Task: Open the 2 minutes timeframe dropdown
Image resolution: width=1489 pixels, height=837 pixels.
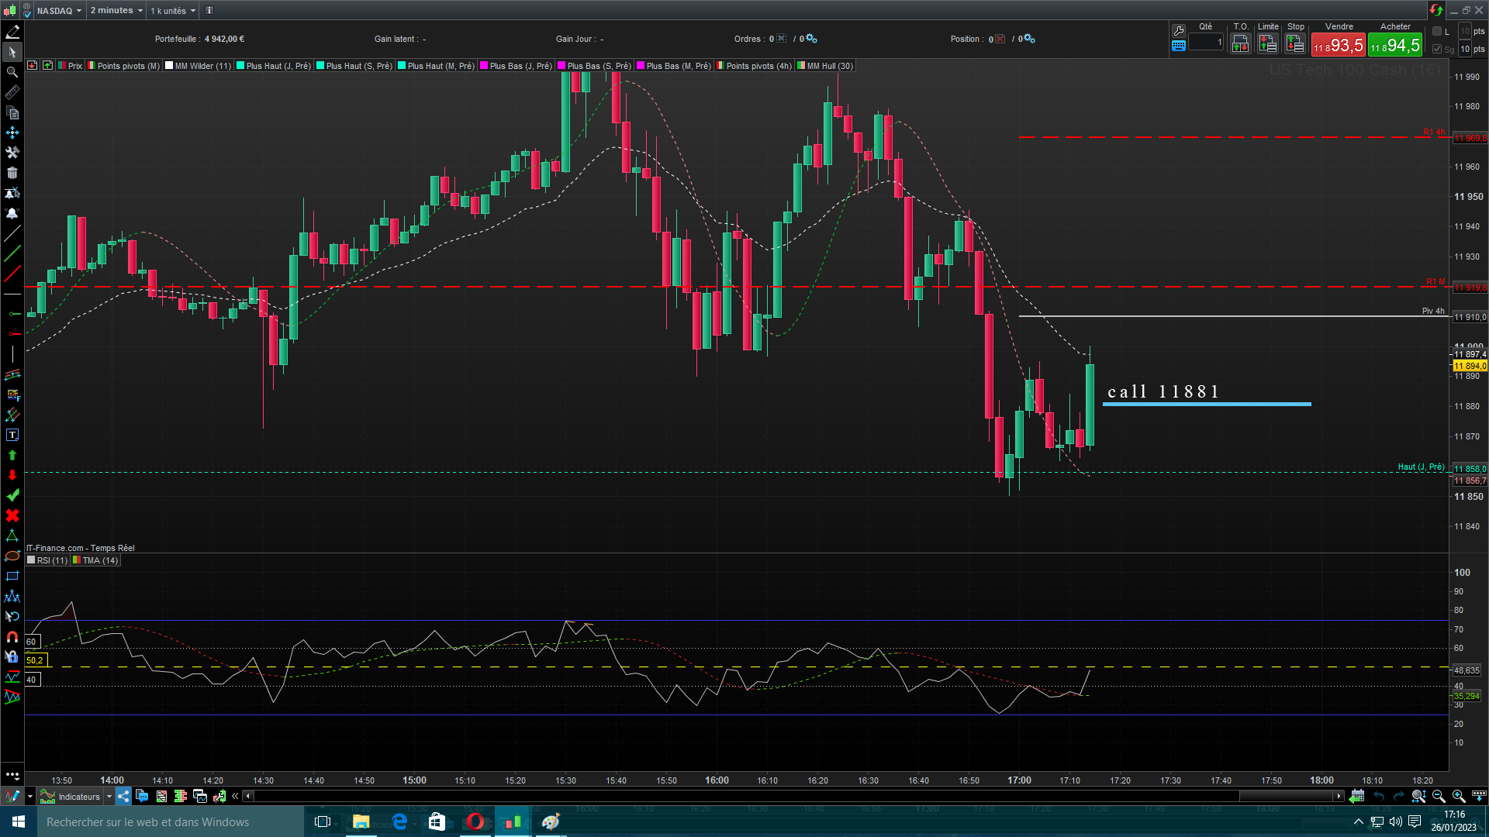Action: [x=116, y=10]
